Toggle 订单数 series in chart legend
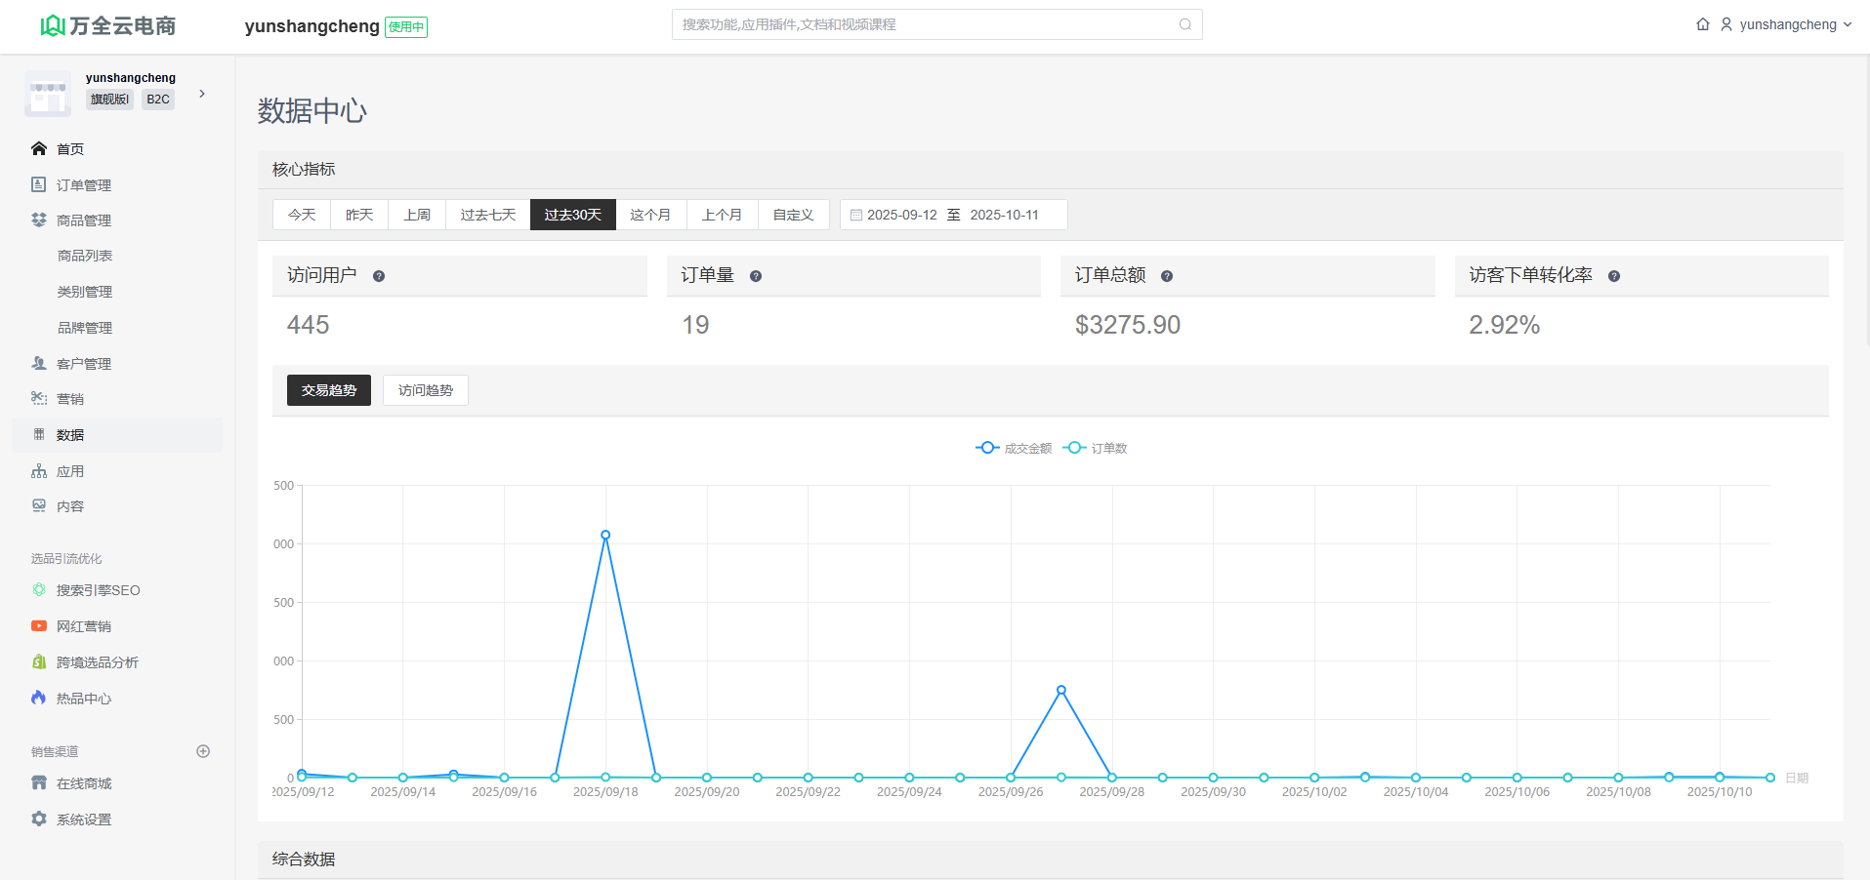This screenshot has height=880, width=1870. click(x=1096, y=448)
